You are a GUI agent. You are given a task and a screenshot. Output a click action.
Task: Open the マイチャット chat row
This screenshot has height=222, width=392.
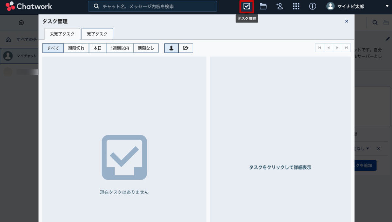[19, 56]
